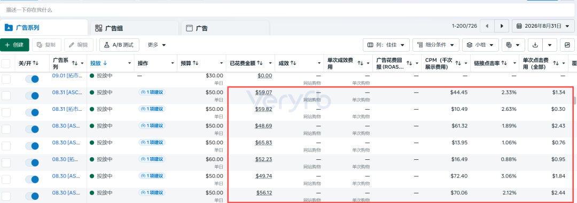This screenshot has width=577, height=203.
Task: Switch to the 广告组 tab
Action: point(134,28)
